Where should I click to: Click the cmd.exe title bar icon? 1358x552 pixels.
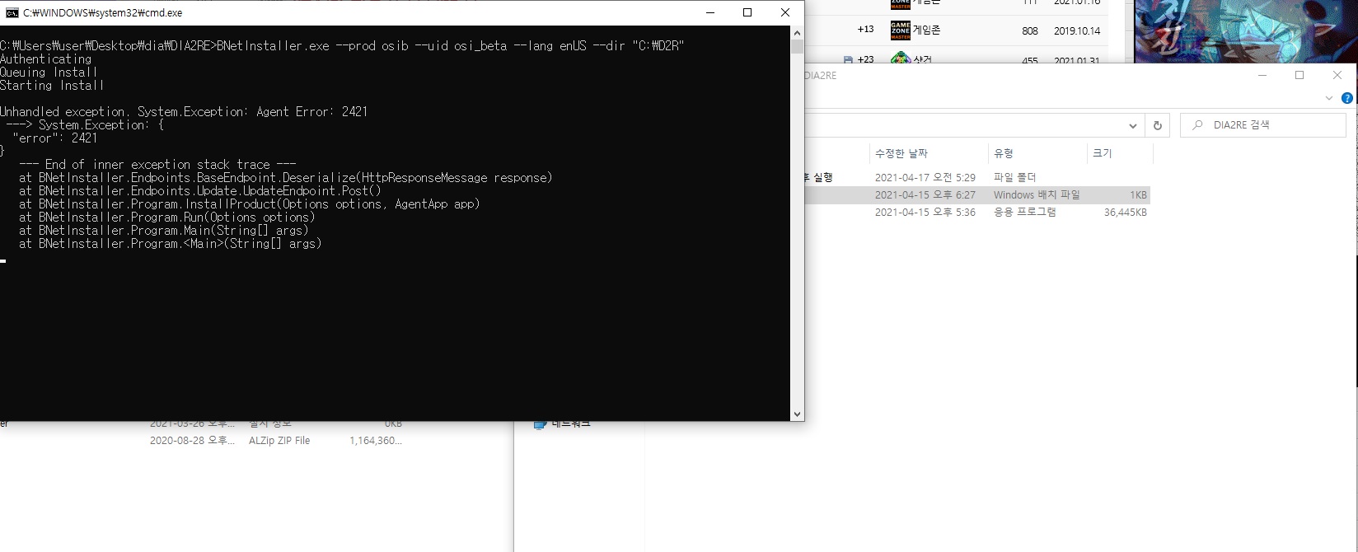tap(12, 13)
